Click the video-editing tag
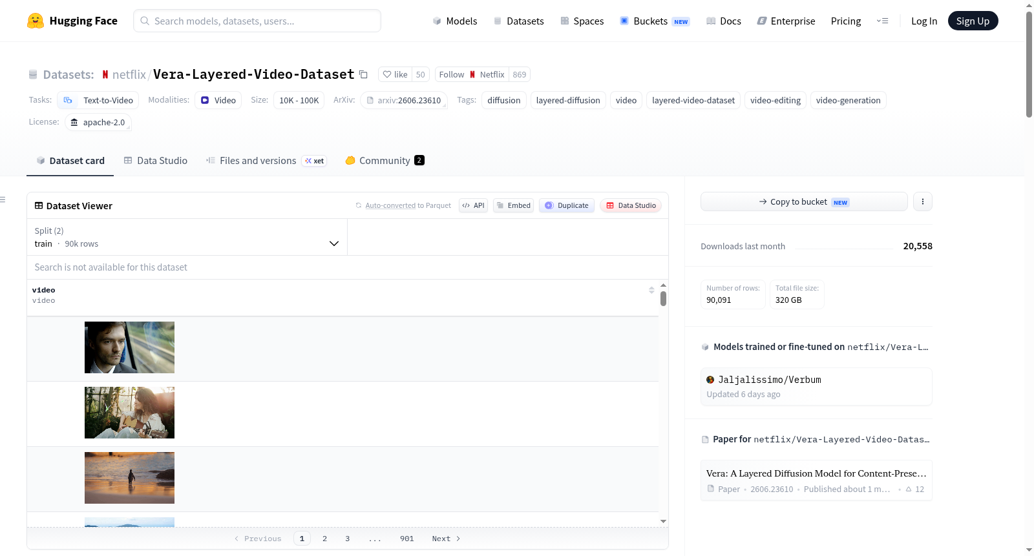 [x=775, y=100]
